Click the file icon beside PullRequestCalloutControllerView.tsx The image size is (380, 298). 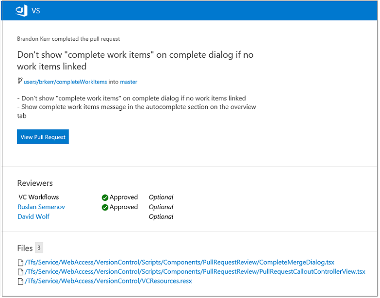point(20,272)
